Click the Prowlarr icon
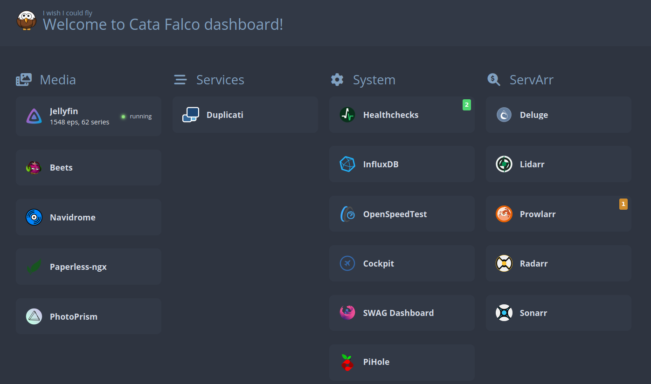The height and width of the screenshot is (384, 651). pyautogui.click(x=504, y=214)
